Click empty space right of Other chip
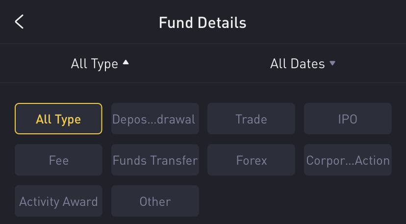Image resolution: width=406 pixels, height=224 pixels. 299,201
